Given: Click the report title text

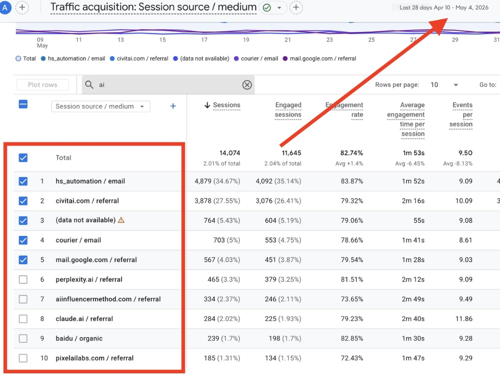Looking at the screenshot, I should pyautogui.click(x=153, y=7).
